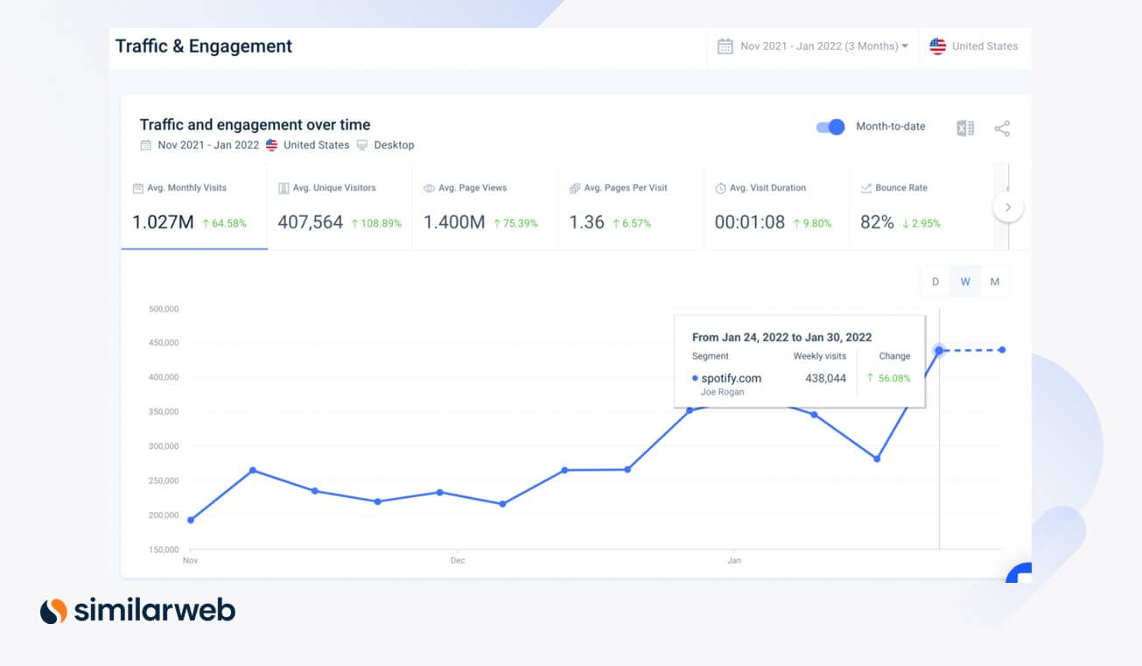Screen dimensions: 1142x666
Task: Click the Traffic & Engagement heading
Action: coord(204,46)
